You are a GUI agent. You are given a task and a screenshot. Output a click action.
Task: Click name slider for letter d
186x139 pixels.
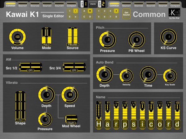click(x=177, y=115)
